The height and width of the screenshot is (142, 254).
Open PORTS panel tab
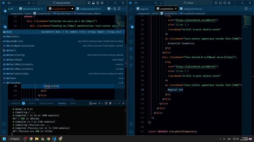pos(73,103)
